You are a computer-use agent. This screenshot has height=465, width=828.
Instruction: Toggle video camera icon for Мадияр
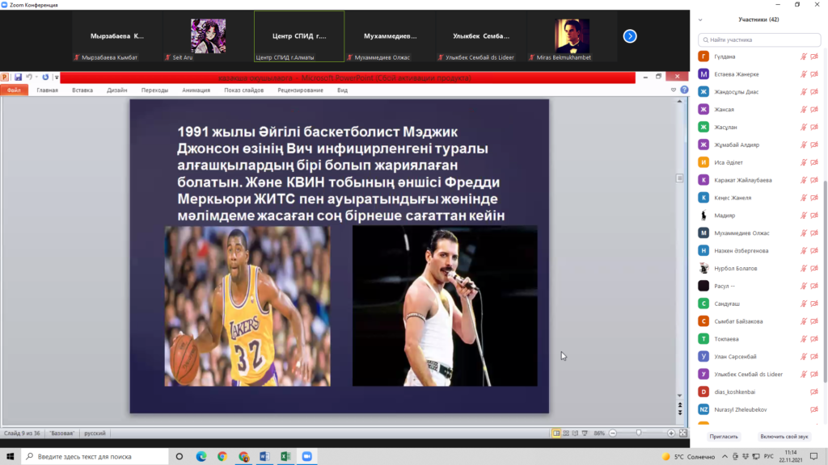pyautogui.click(x=814, y=216)
